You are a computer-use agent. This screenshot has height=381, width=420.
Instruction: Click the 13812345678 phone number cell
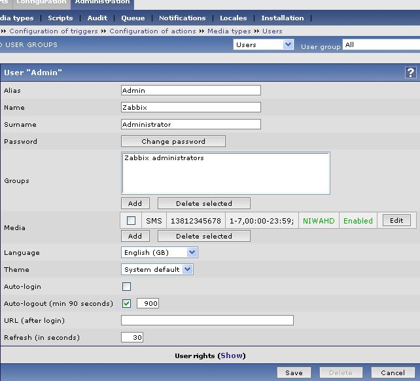pyautogui.click(x=196, y=221)
